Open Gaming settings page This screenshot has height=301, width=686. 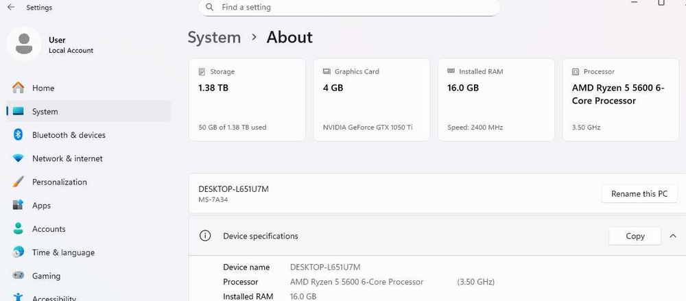click(x=88, y=276)
